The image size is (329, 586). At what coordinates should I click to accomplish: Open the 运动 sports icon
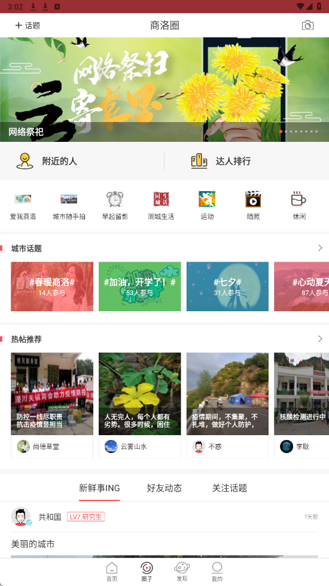[207, 199]
